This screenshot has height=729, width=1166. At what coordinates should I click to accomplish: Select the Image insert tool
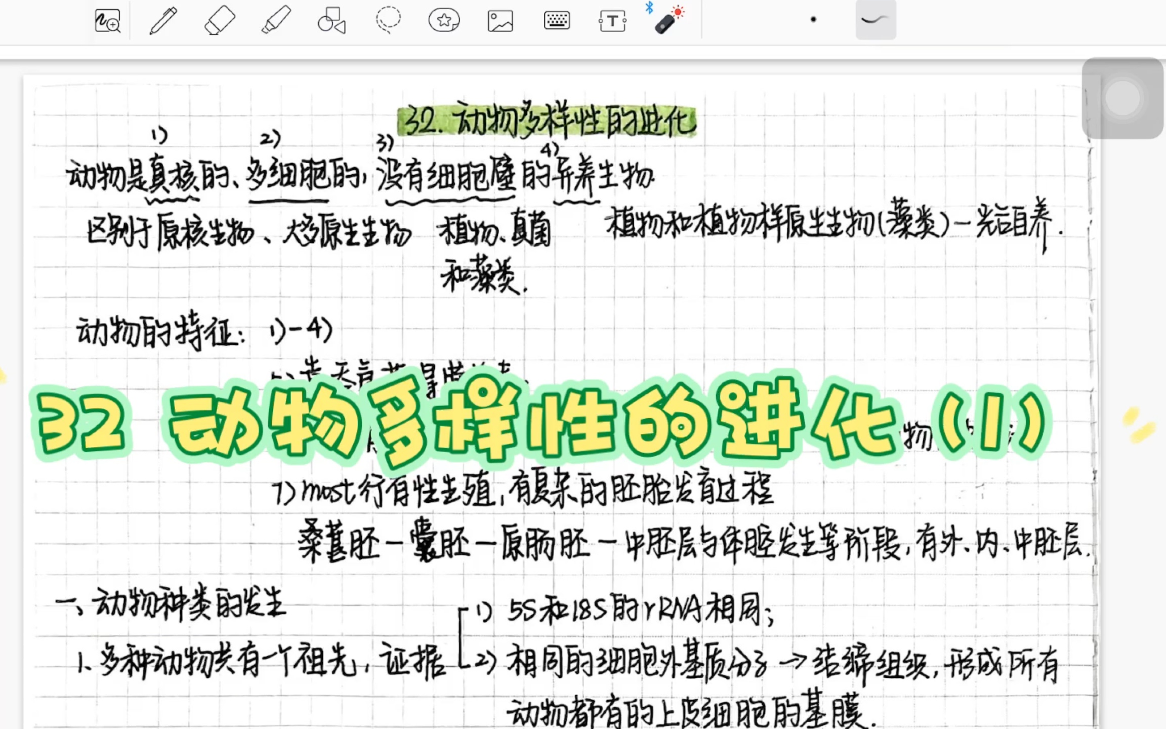click(500, 21)
